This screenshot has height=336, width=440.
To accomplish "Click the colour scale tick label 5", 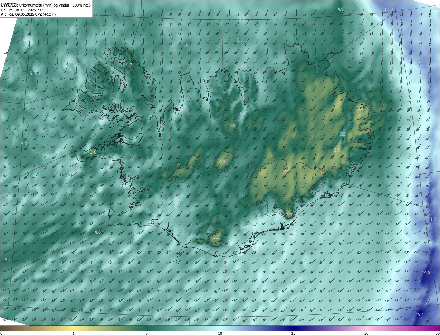I will pyautogui.click(x=147, y=333).
